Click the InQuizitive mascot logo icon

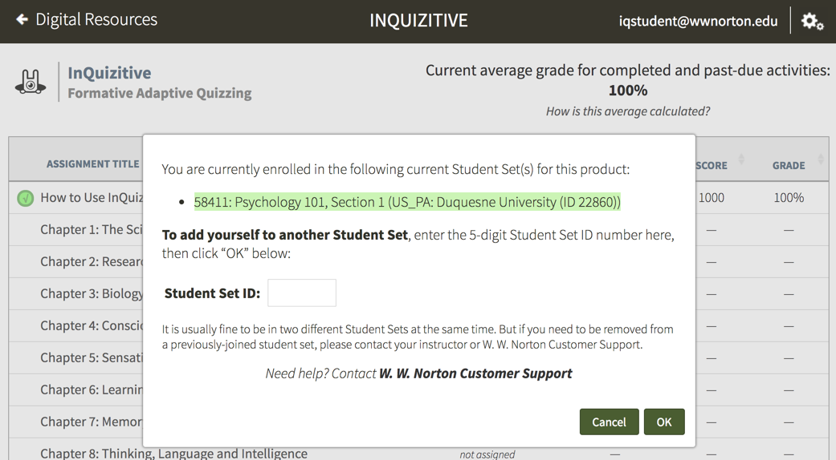(x=31, y=82)
